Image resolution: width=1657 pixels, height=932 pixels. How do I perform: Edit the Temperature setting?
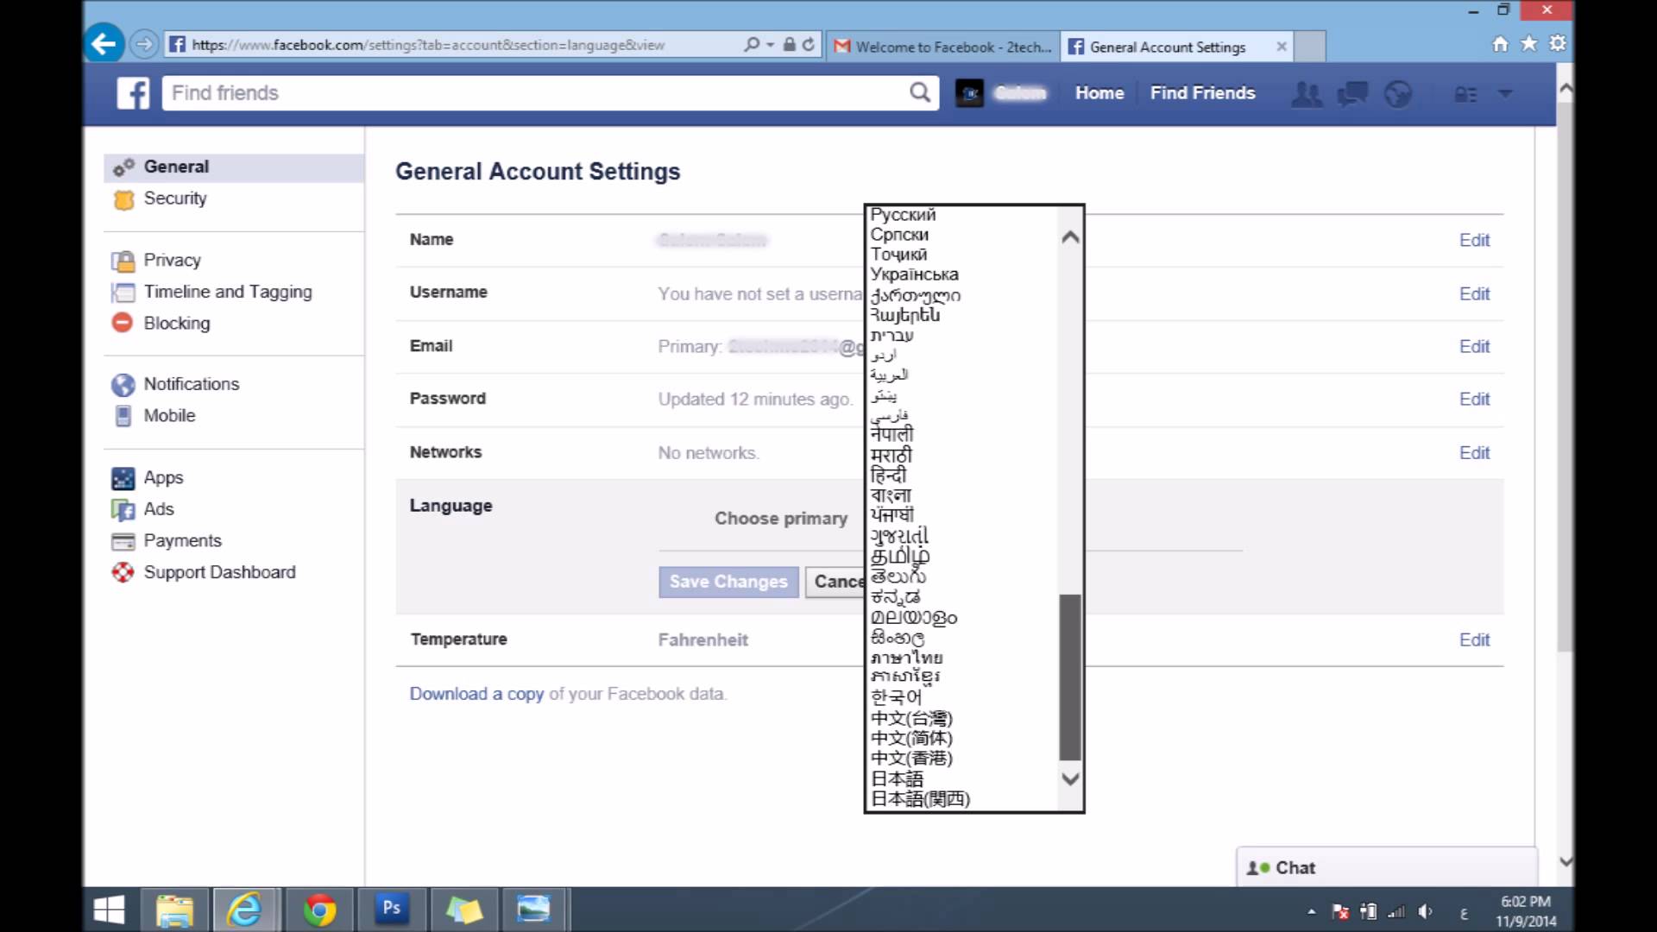(1474, 639)
